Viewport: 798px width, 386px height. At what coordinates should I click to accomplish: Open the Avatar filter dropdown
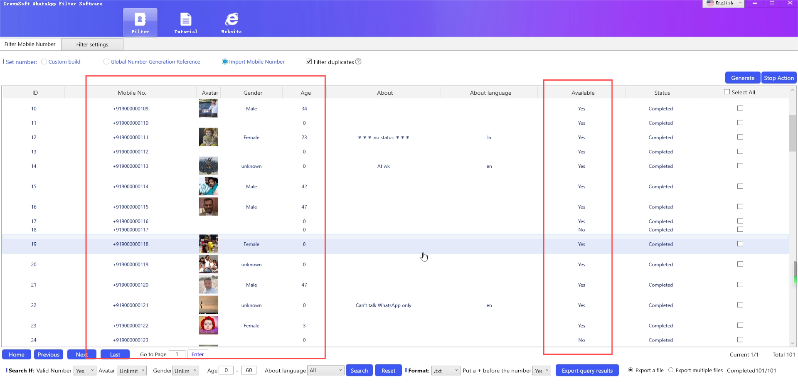[132, 370]
